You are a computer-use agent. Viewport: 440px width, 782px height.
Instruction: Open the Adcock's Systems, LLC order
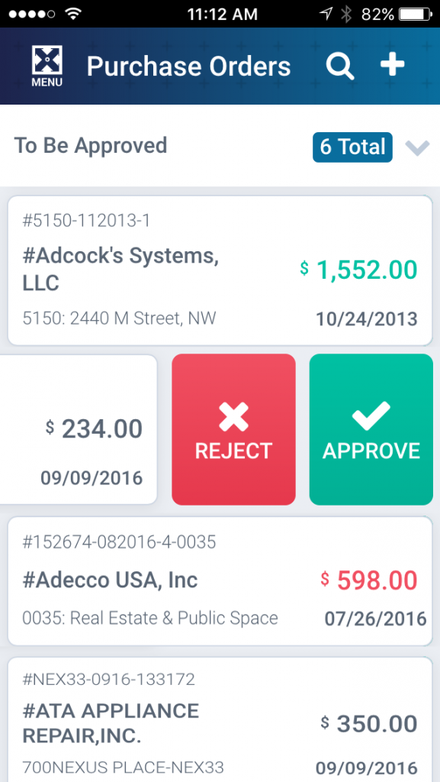click(220, 270)
